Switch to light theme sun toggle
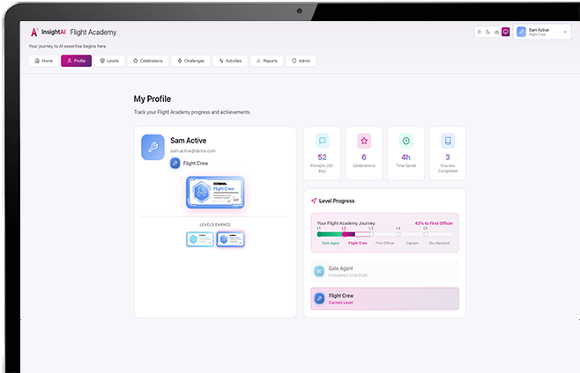This screenshot has height=373, width=580. pos(480,32)
